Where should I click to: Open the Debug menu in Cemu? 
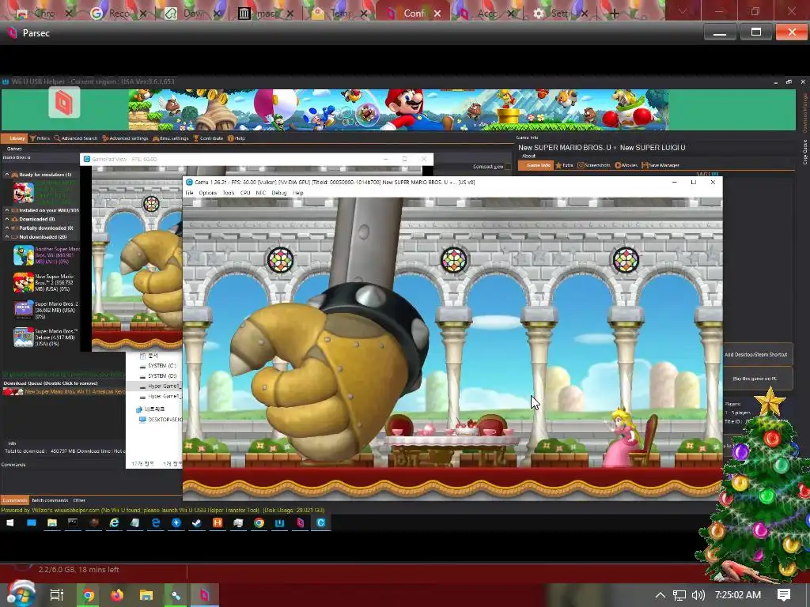(279, 193)
